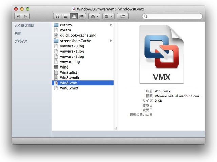Select screenshotsCache by name
Screen dimensions: 217x162
[75, 40]
